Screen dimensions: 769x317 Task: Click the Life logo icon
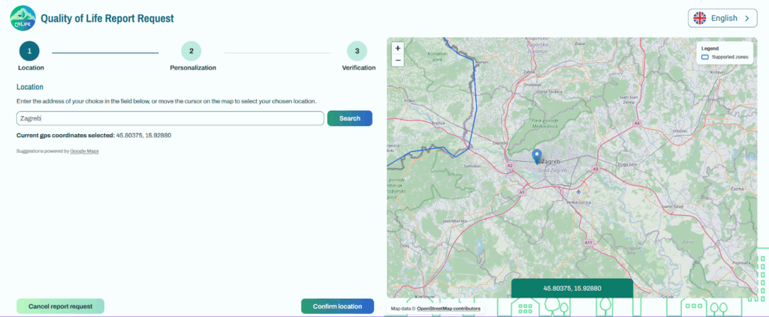point(21,18)
